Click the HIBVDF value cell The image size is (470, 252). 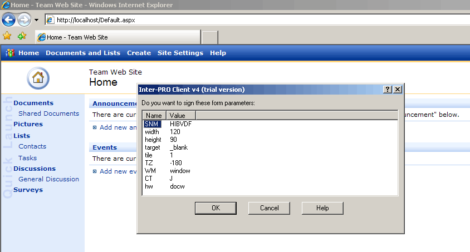coord(180,124)
